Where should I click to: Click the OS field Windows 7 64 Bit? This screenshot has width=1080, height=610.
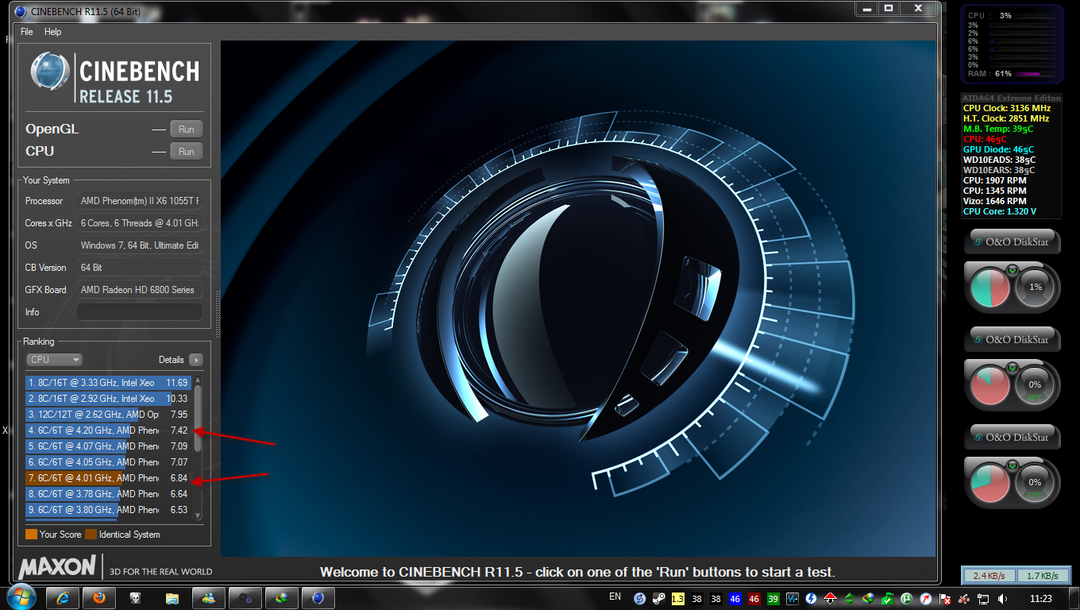pos(140,245)
